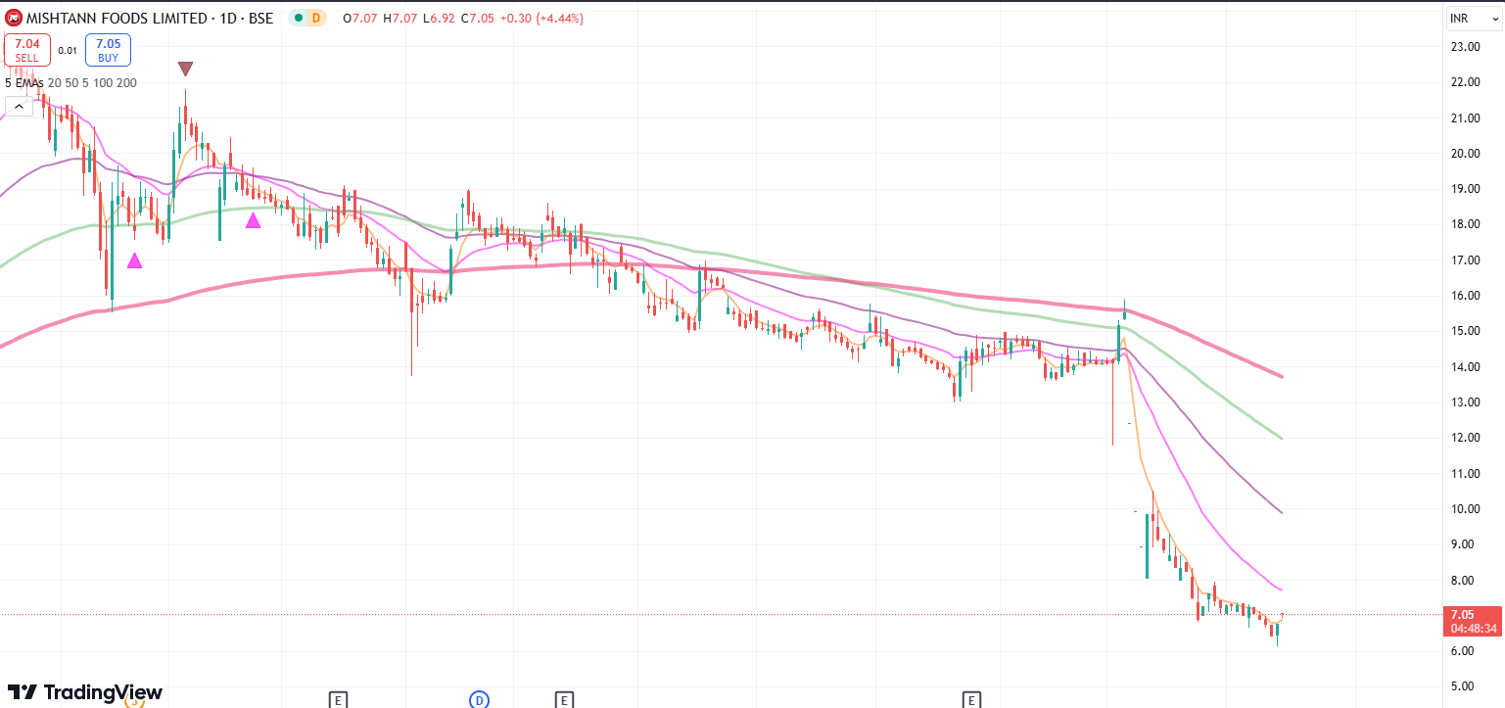Click the +0.30 (+4.44%) change value
Screen dimensions: 1505x708
click(541, 18)
